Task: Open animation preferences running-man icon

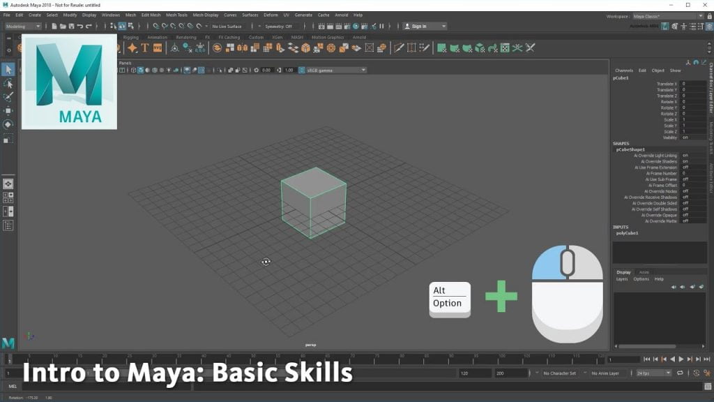Action: tap(707, 373)
